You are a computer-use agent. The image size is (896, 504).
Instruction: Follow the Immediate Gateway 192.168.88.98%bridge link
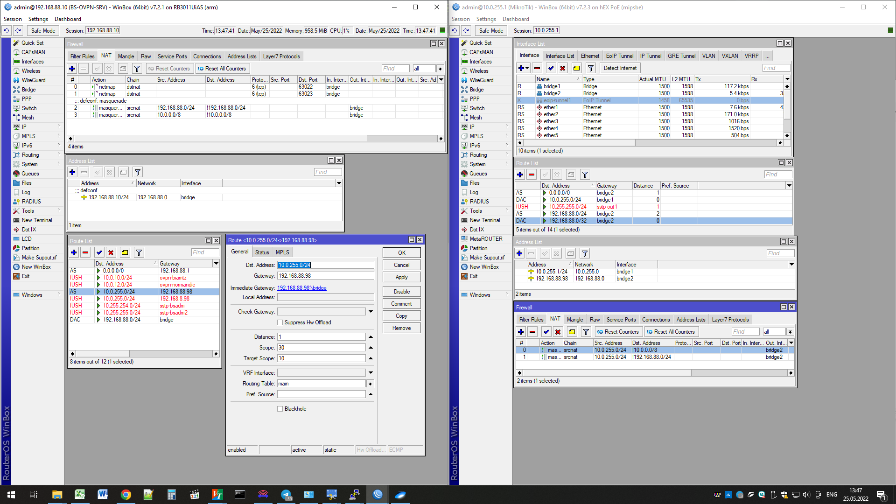pos(302,288)
